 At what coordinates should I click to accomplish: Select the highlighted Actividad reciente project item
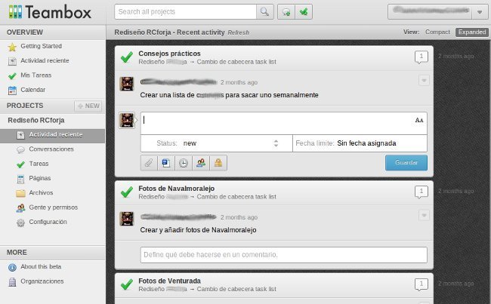[53, 135]
